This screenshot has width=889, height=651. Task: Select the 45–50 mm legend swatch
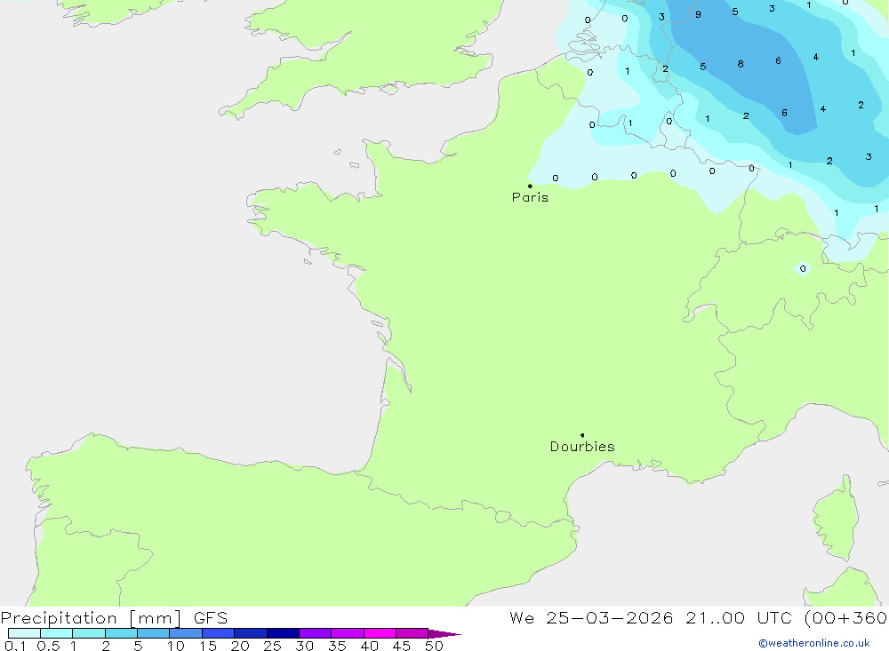point(412,633)
